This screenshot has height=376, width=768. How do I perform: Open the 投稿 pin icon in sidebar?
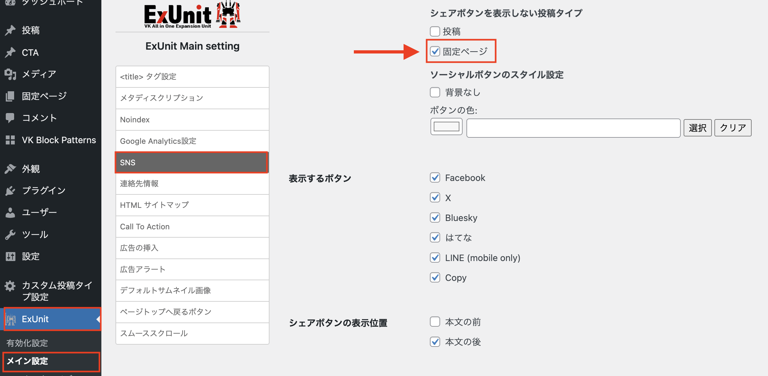pos(10,30)
